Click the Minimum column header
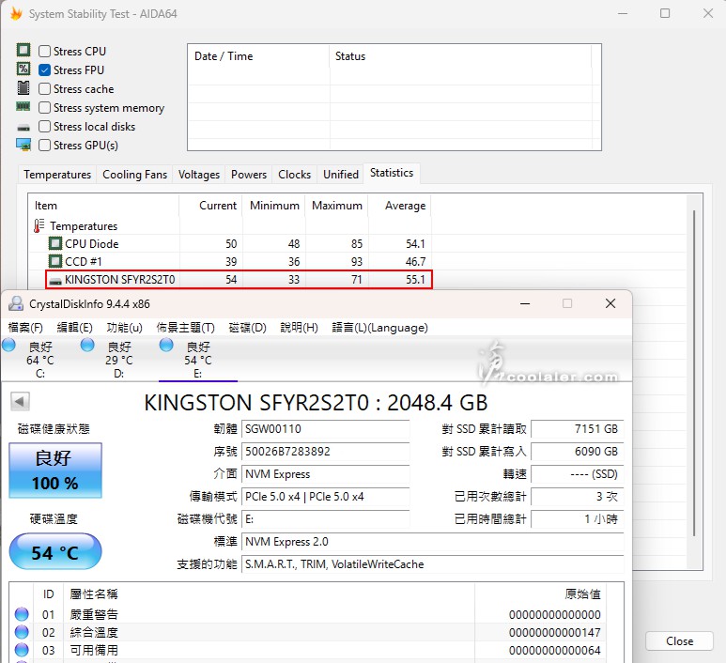 point(273,206)
